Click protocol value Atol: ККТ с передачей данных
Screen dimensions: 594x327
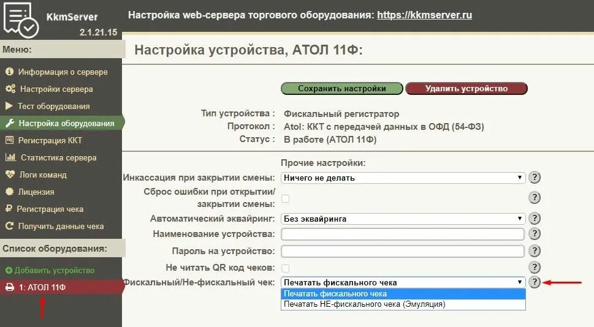pyautogui.click(x=384, y=127)
